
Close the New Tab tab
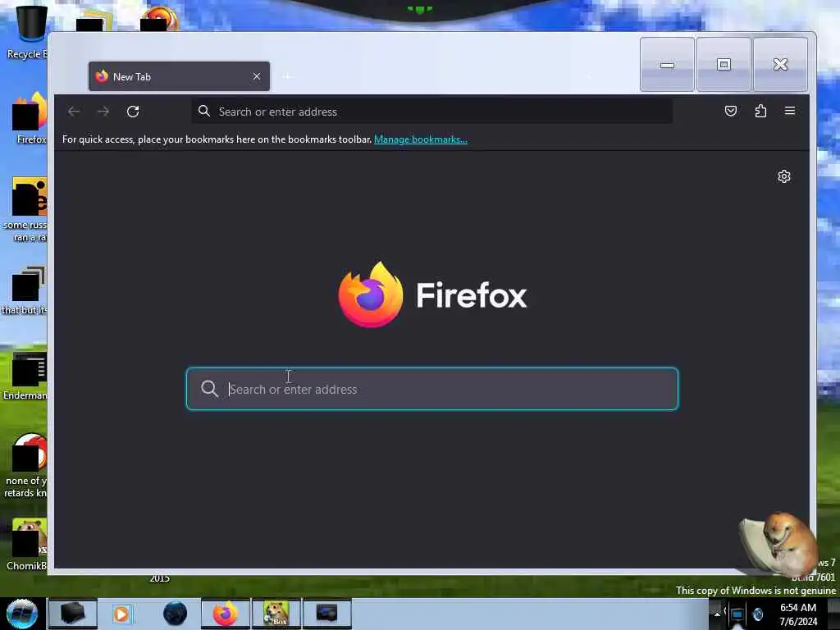pyautogui.click(x=257, y=76)
